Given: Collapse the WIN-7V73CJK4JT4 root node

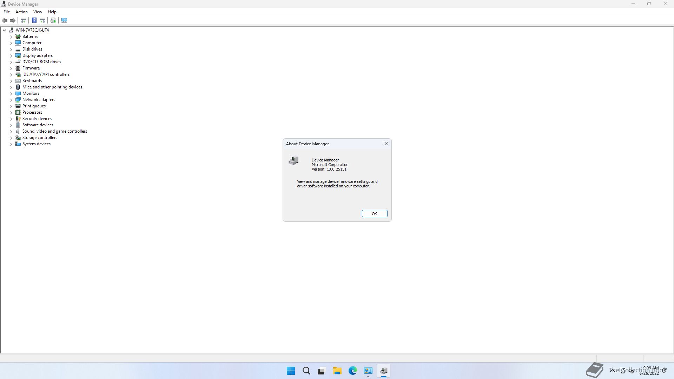Looking at the screenshot, I should coord(4,30).
